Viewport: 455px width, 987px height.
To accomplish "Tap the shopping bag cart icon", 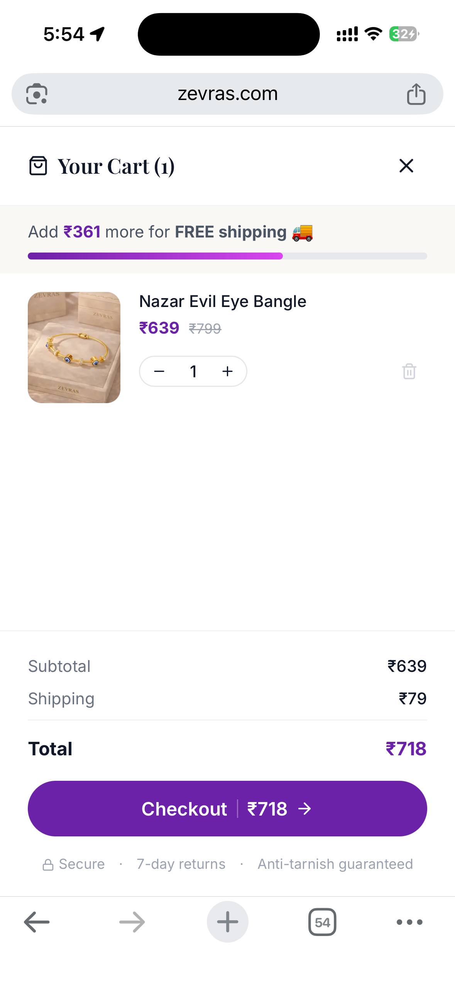I will pos(38,166).
